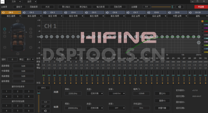This screenshot has width=208, height=113.
Task: Mute CH 6 using its speaker icon
Action: [x=107, y=12]
